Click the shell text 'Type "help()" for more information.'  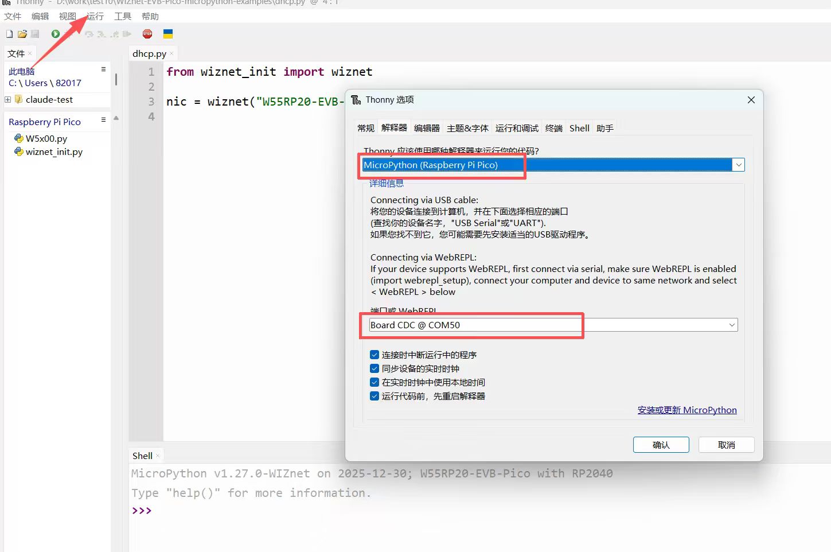[x=251, y=493]
